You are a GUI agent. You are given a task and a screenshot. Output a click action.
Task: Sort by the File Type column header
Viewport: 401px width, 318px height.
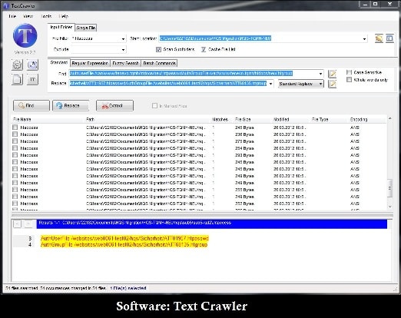(320, 119)
